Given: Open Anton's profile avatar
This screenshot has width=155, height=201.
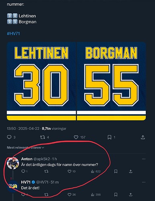Looking at the screenshot, I should pos(13,163).
